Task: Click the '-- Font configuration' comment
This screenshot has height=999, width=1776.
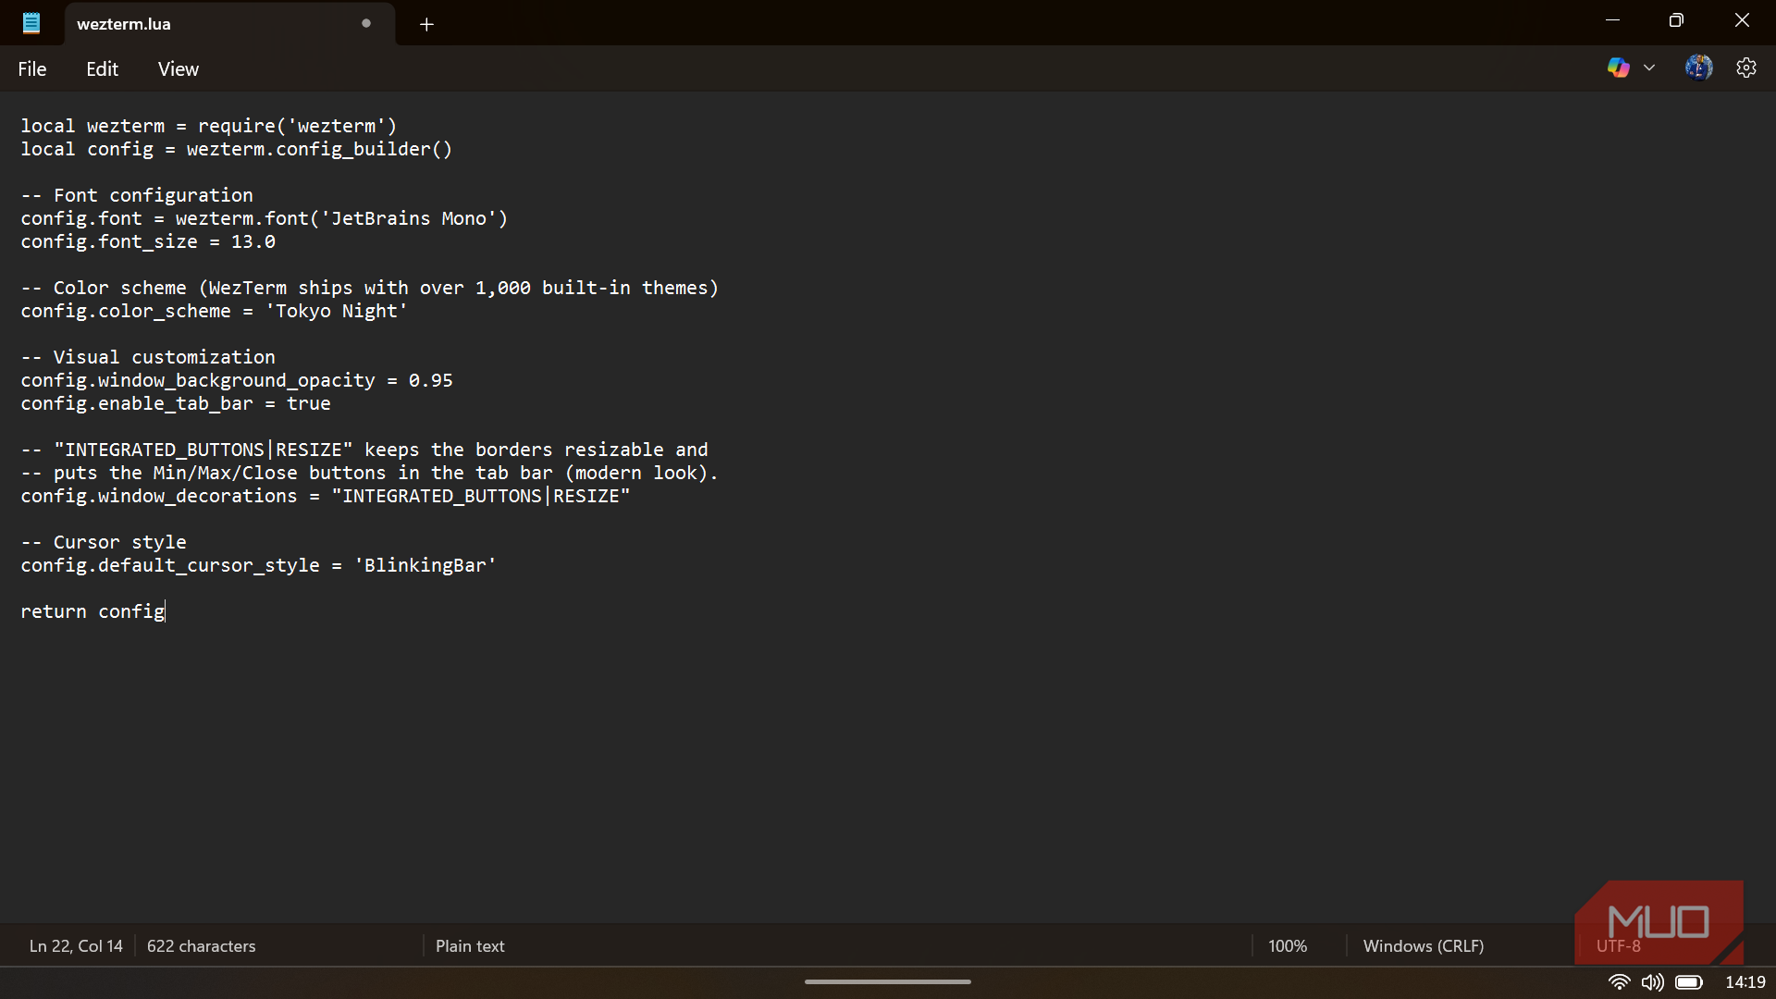Action: tap(137, 196)
